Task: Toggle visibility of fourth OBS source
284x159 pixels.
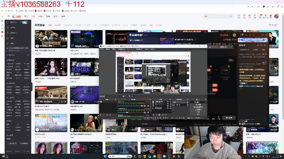Action: [x=168, y=108]
